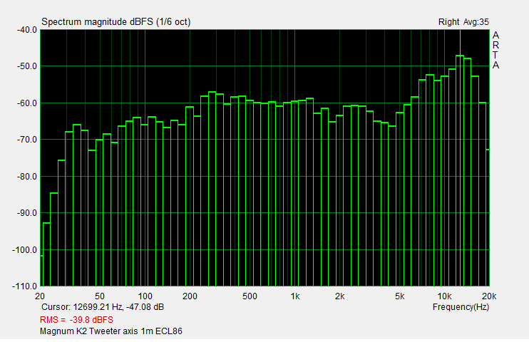Click the '-50.0' y-axis label
Image resolution: width=529 pixels, height=342 pixels.
pyautogui.click(x=26, y=66)
